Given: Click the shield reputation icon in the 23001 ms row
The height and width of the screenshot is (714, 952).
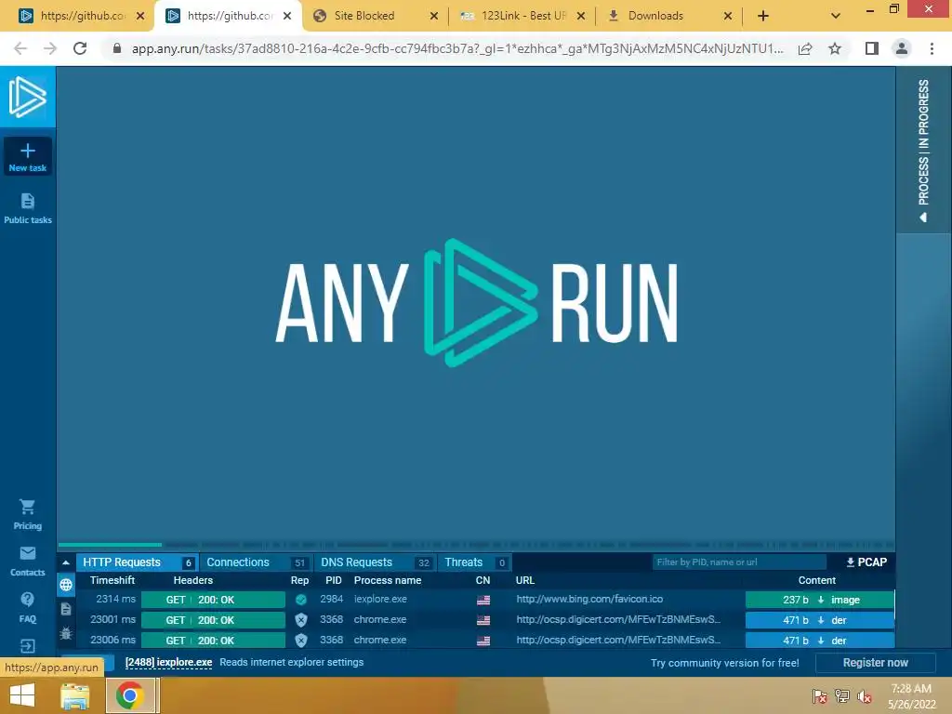Looking at the screenshot, I should pos(300,620).
